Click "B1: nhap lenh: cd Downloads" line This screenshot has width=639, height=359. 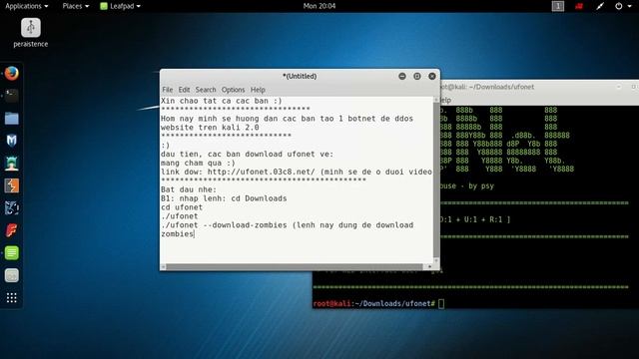click(x=224, y=198)
